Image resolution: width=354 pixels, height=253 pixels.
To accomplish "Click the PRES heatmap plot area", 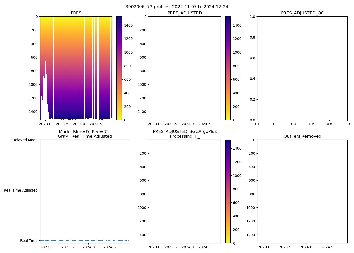I will [x=76, y=68].
